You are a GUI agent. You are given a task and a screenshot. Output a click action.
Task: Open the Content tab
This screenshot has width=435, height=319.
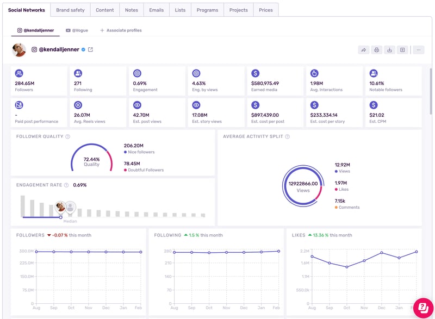(x=104, y=10)
